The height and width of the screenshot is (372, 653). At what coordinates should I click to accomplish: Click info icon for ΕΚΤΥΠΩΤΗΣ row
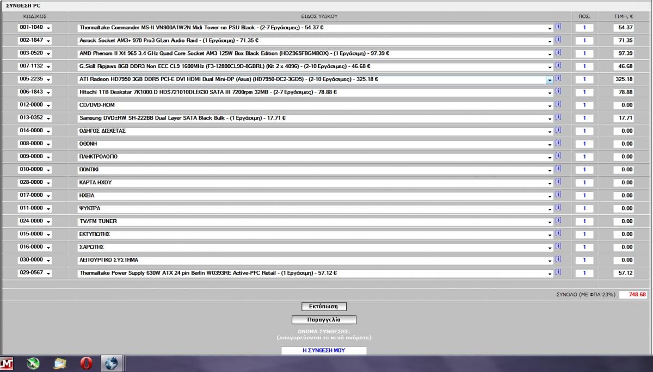click(x=558, y=233)
